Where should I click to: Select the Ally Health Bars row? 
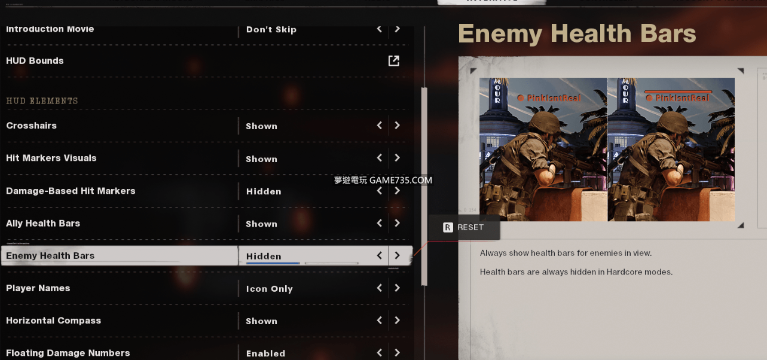click(x=206, y=223)
